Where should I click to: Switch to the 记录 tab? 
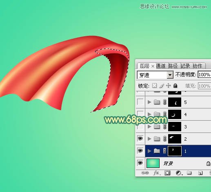[185, 66]
